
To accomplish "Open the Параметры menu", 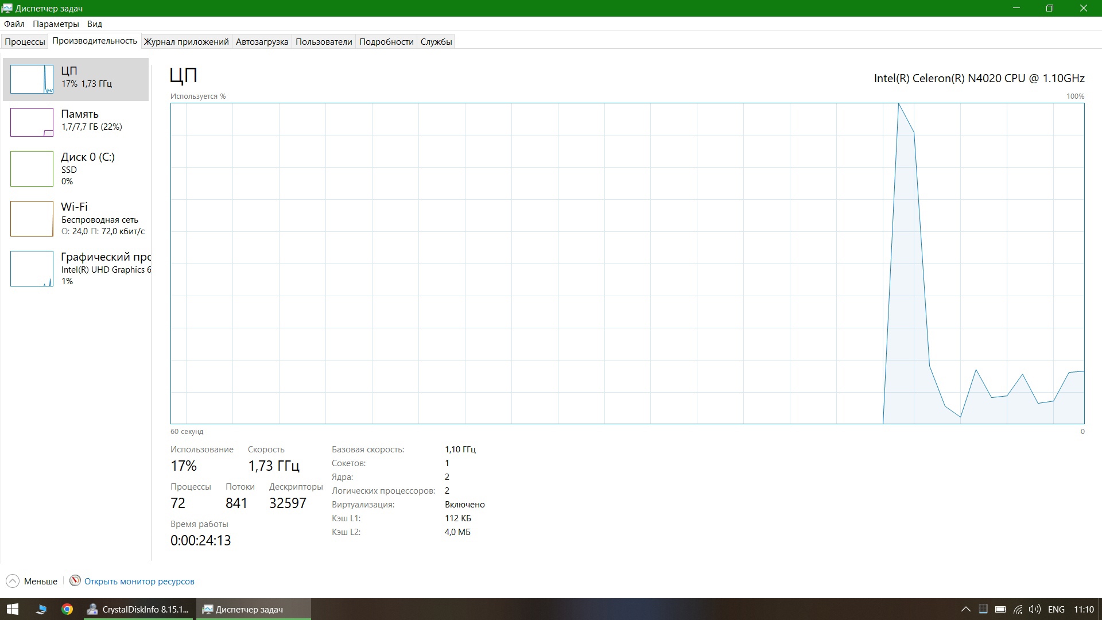I will (x=56, y=24).
